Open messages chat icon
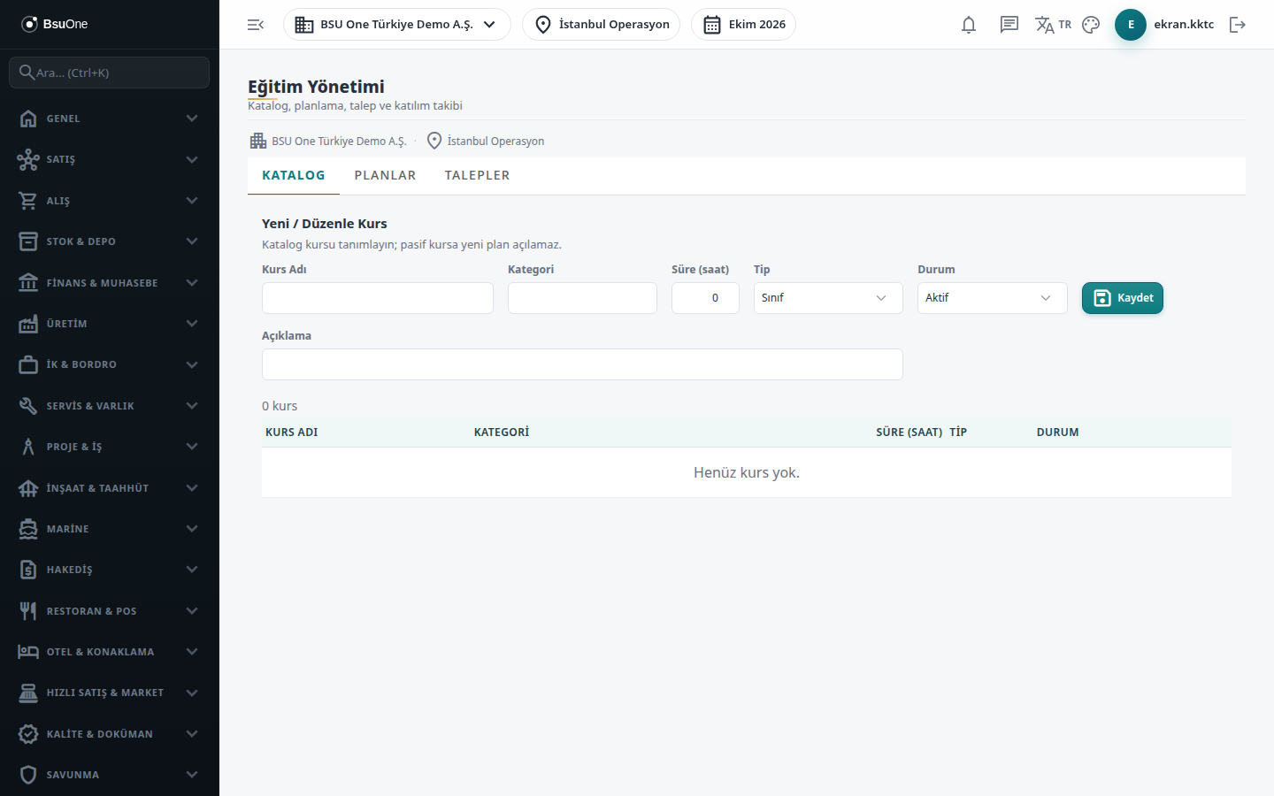Viewport: 1274px width, 796px height. pos(1009,25)
